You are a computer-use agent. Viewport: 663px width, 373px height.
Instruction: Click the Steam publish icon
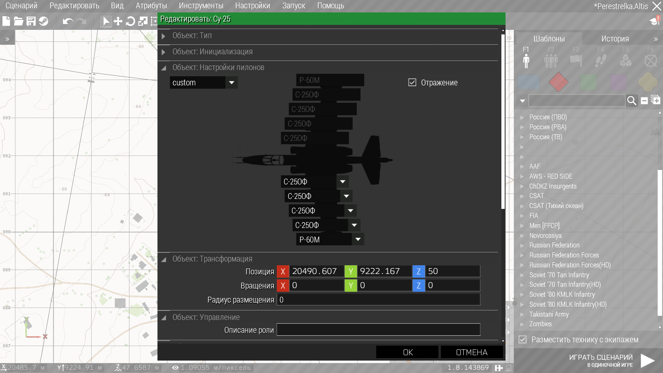point(44,21)
